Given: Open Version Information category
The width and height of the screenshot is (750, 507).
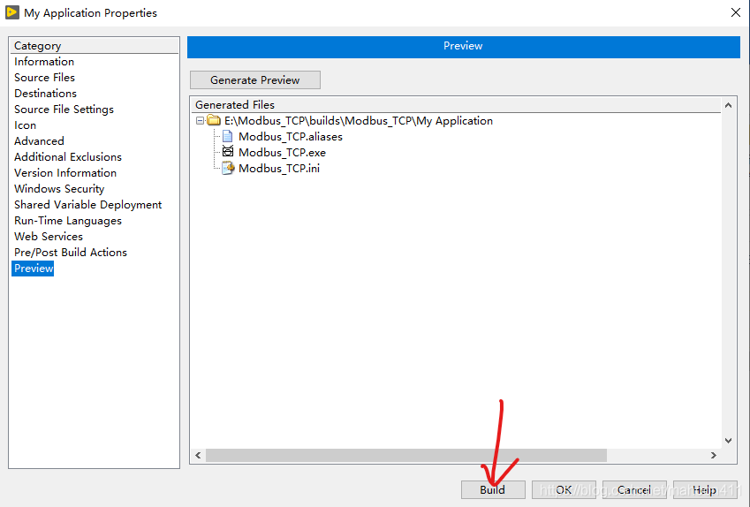Looking at the screenshot, I should 65,172.
